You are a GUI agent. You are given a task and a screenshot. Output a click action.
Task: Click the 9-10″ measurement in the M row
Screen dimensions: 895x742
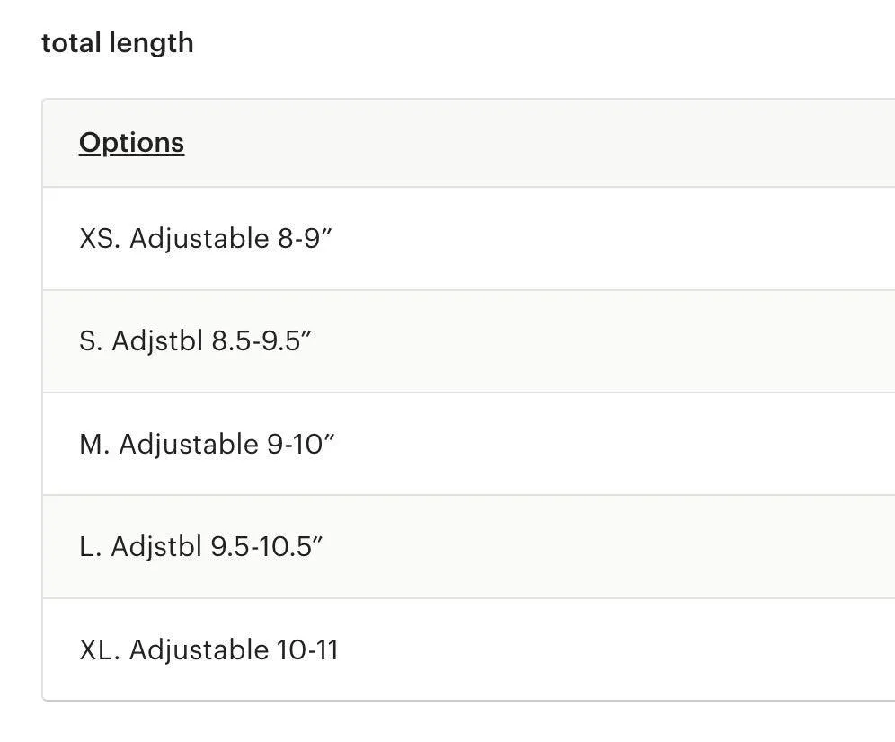click(x=301, y=444)
